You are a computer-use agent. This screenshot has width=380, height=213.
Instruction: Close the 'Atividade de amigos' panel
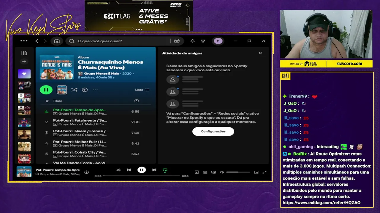260,53
